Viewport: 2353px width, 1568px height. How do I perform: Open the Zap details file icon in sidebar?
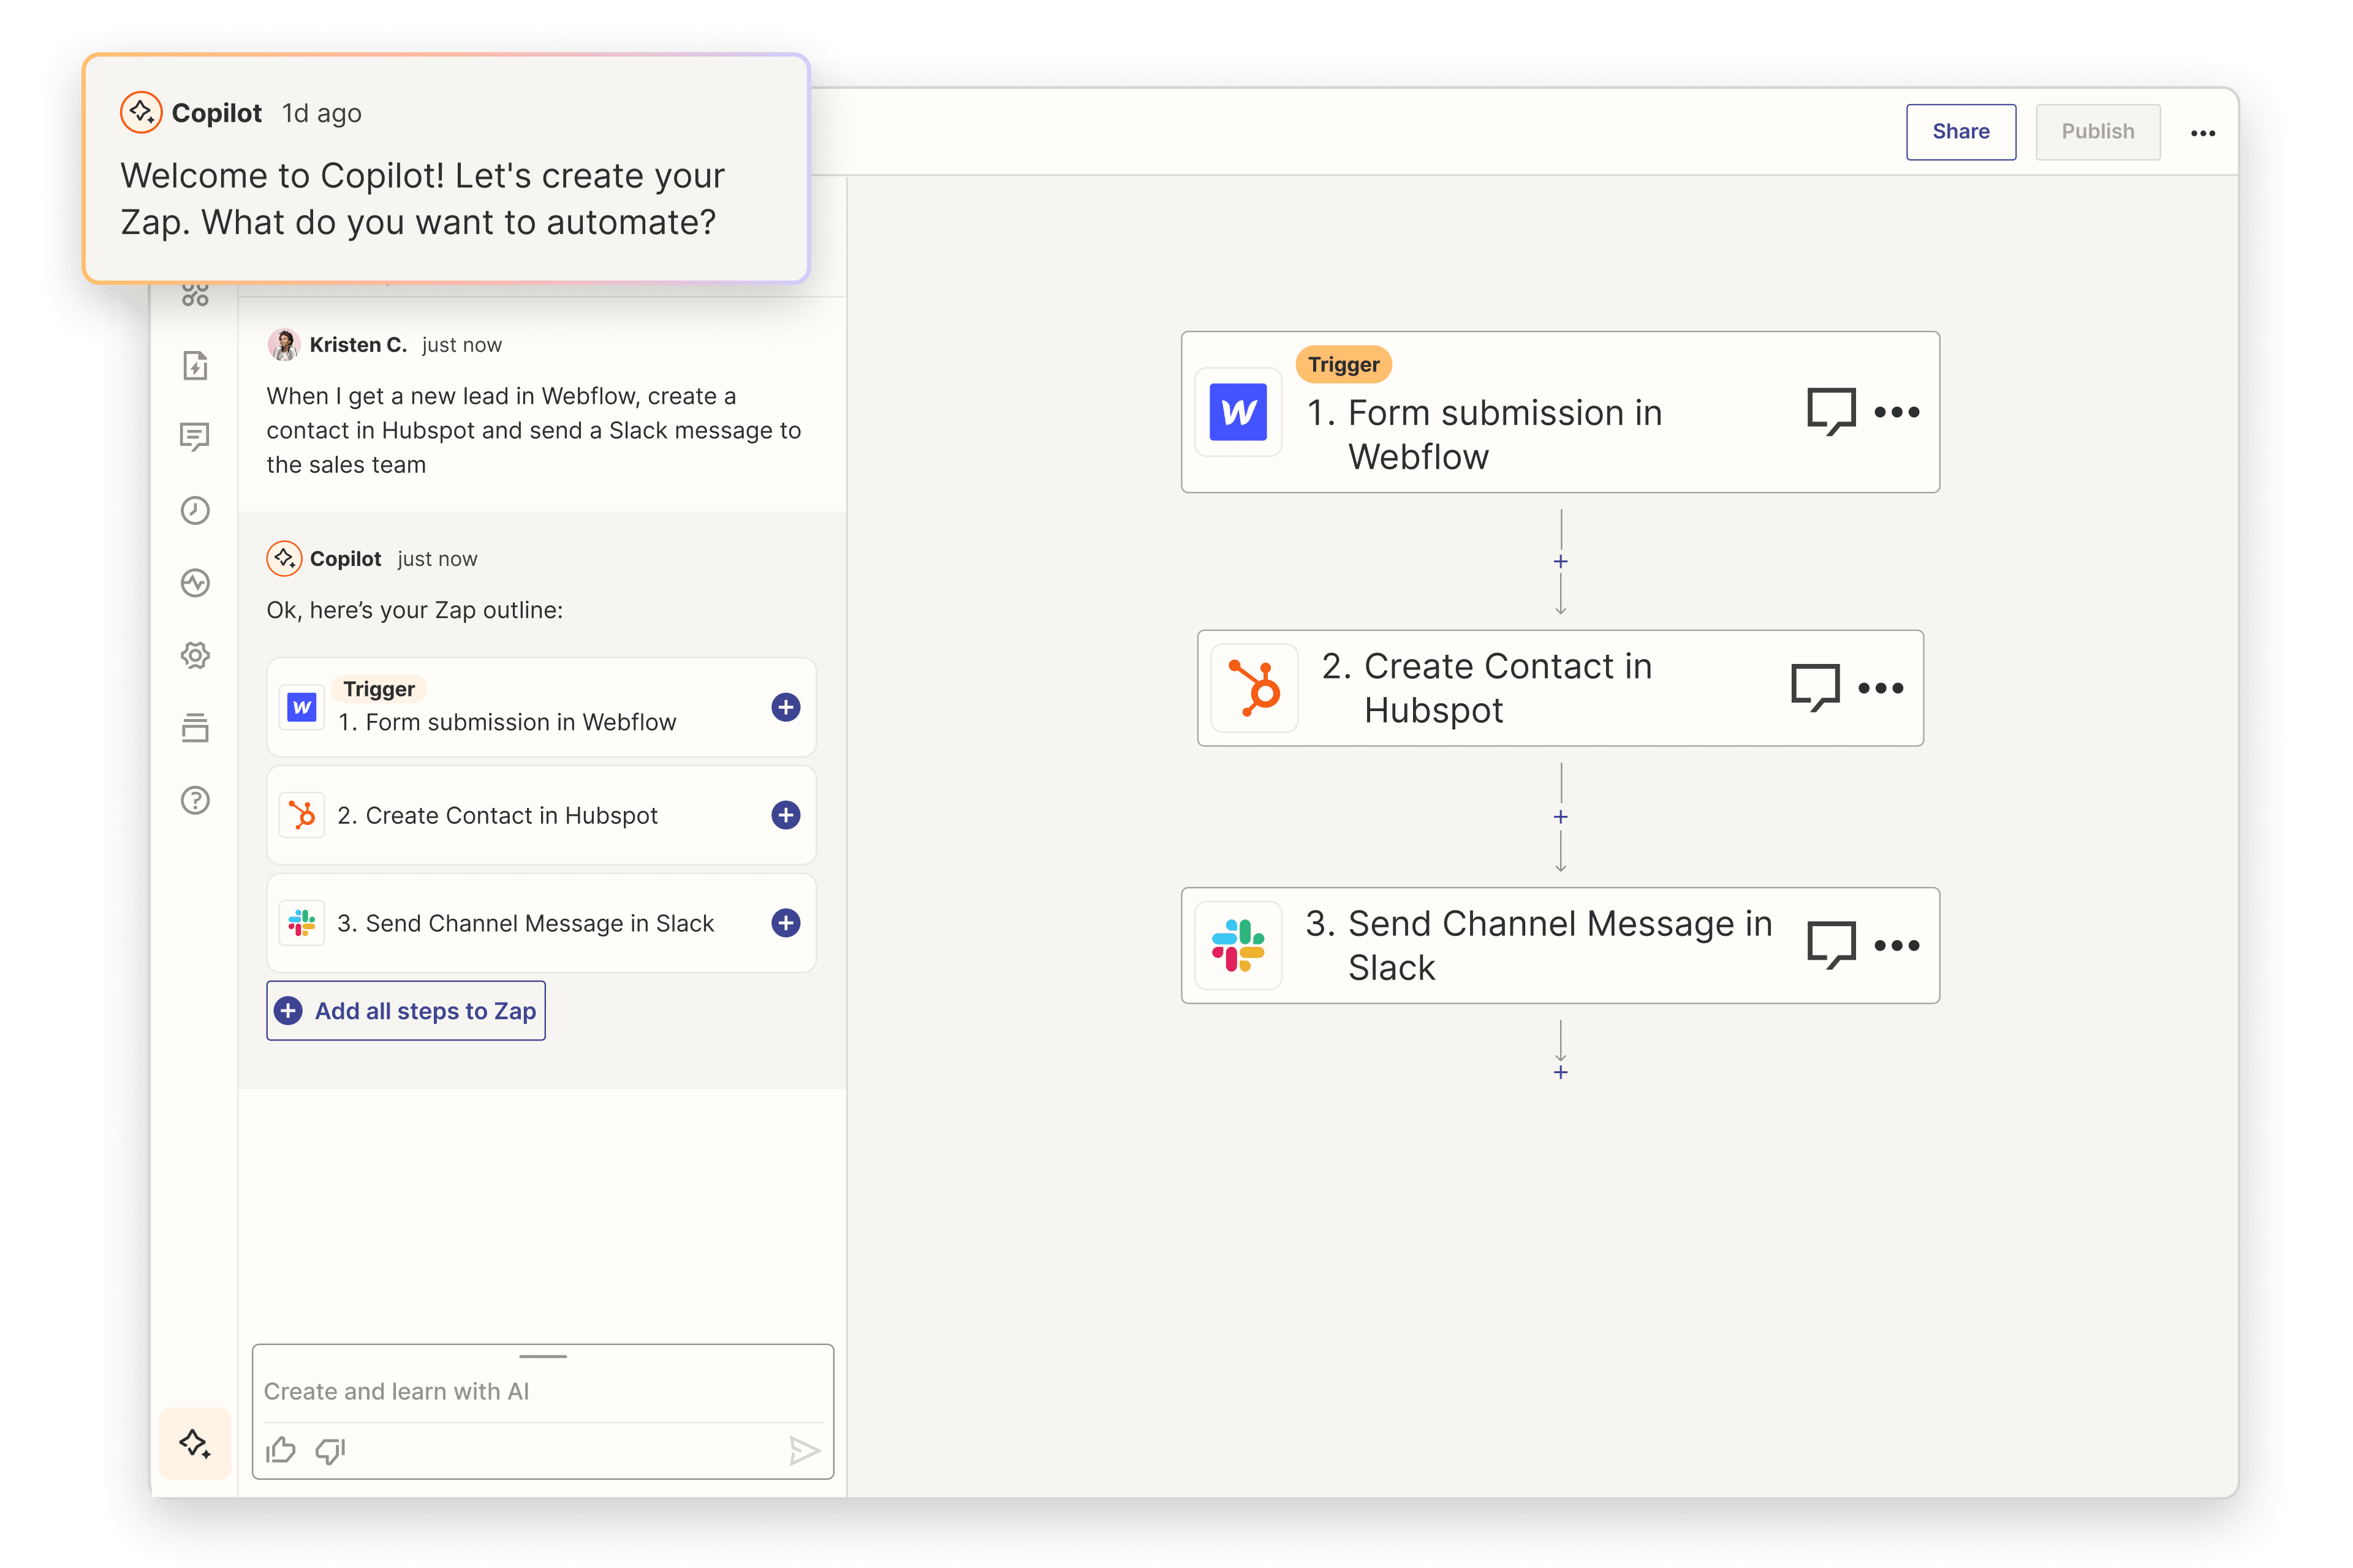point(195,365)
